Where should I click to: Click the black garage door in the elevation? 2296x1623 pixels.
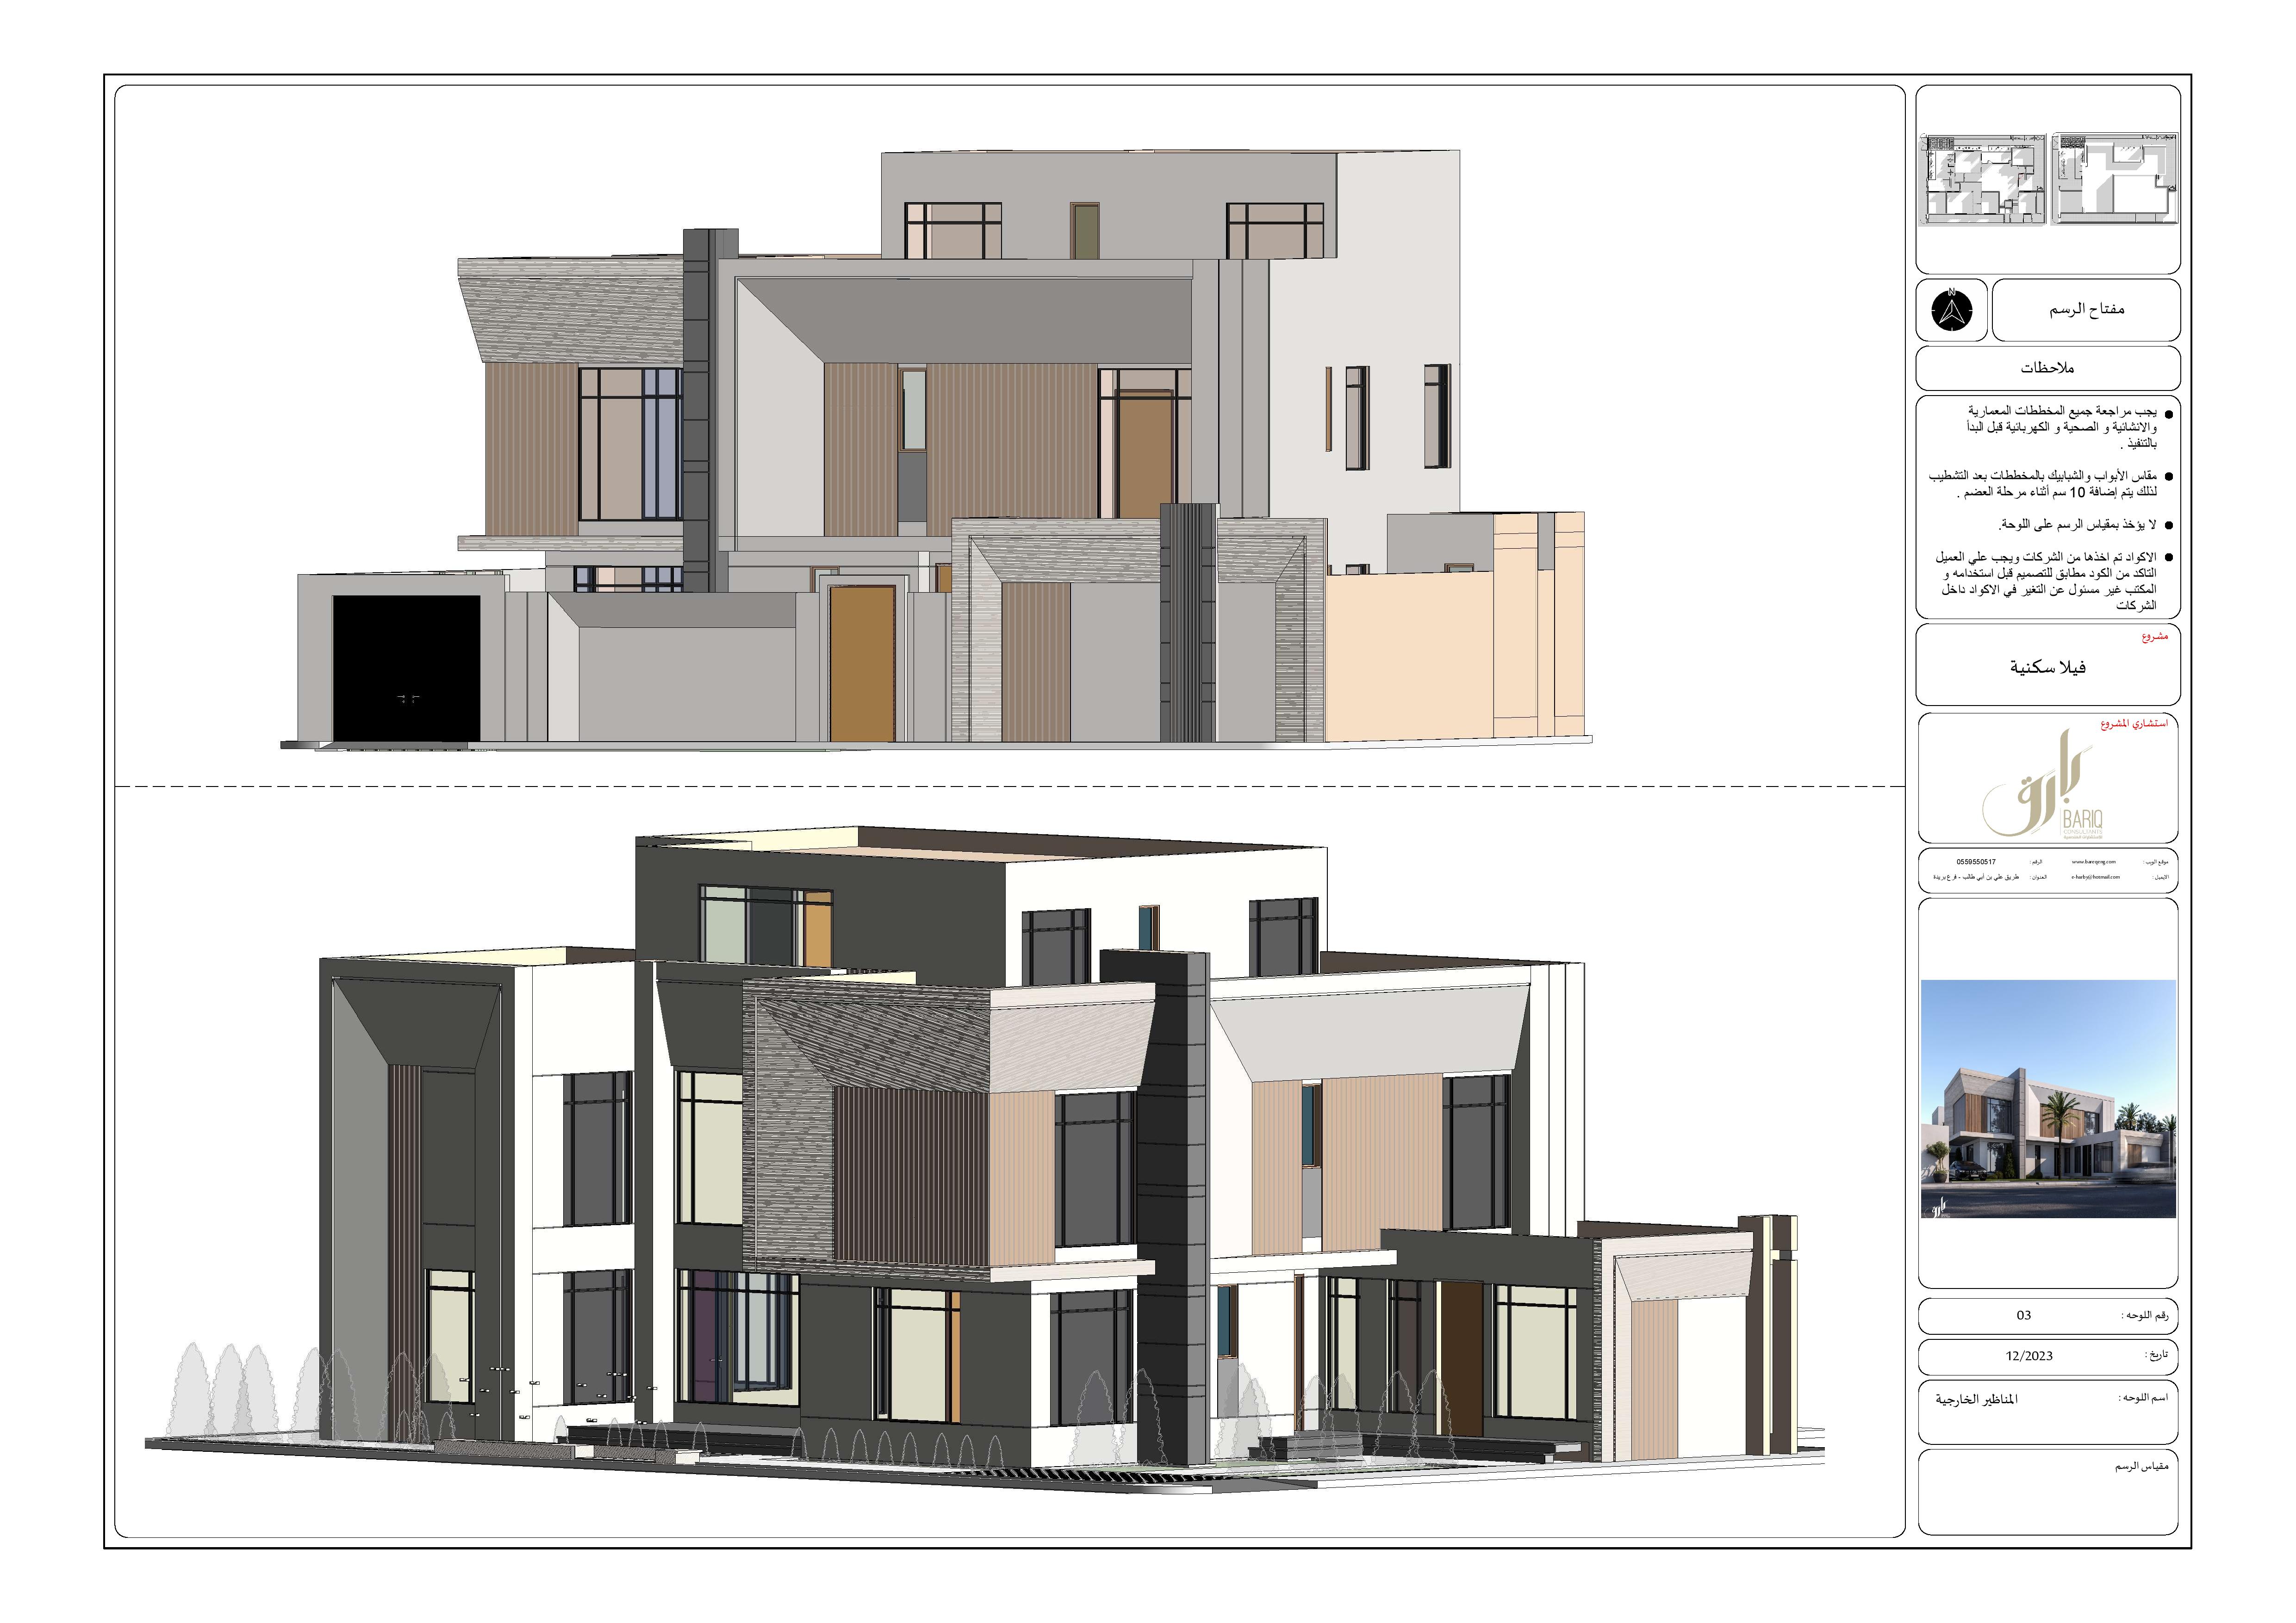[x=406, y=668]
